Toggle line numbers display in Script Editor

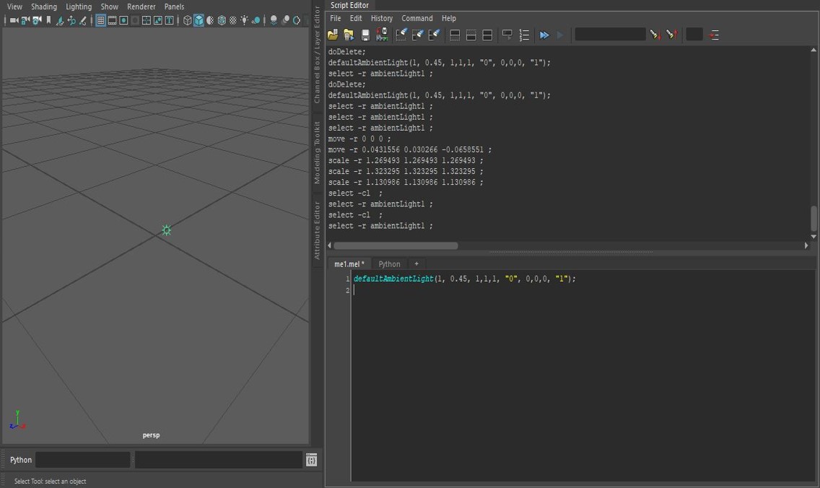pos(524,35)
